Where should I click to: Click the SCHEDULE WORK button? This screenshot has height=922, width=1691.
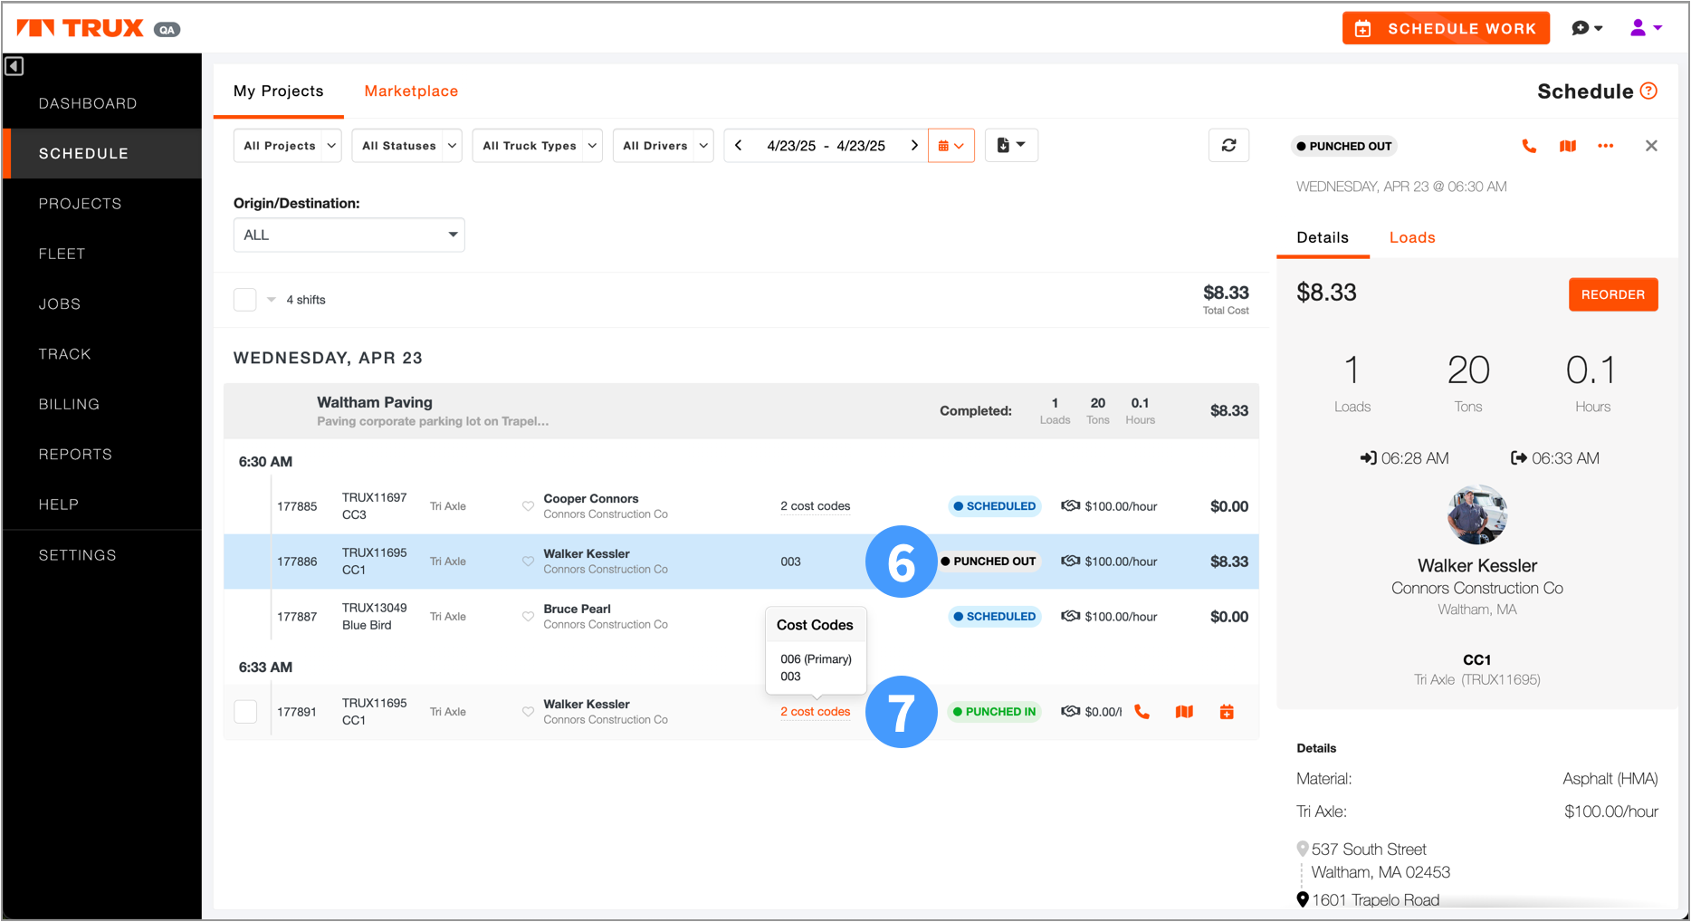(1446, 29)
